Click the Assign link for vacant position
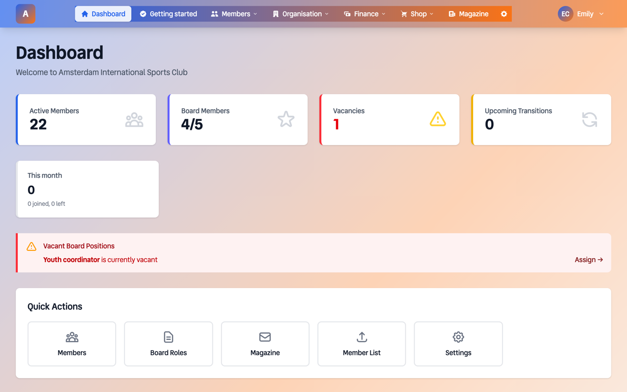 pos(589,260)
